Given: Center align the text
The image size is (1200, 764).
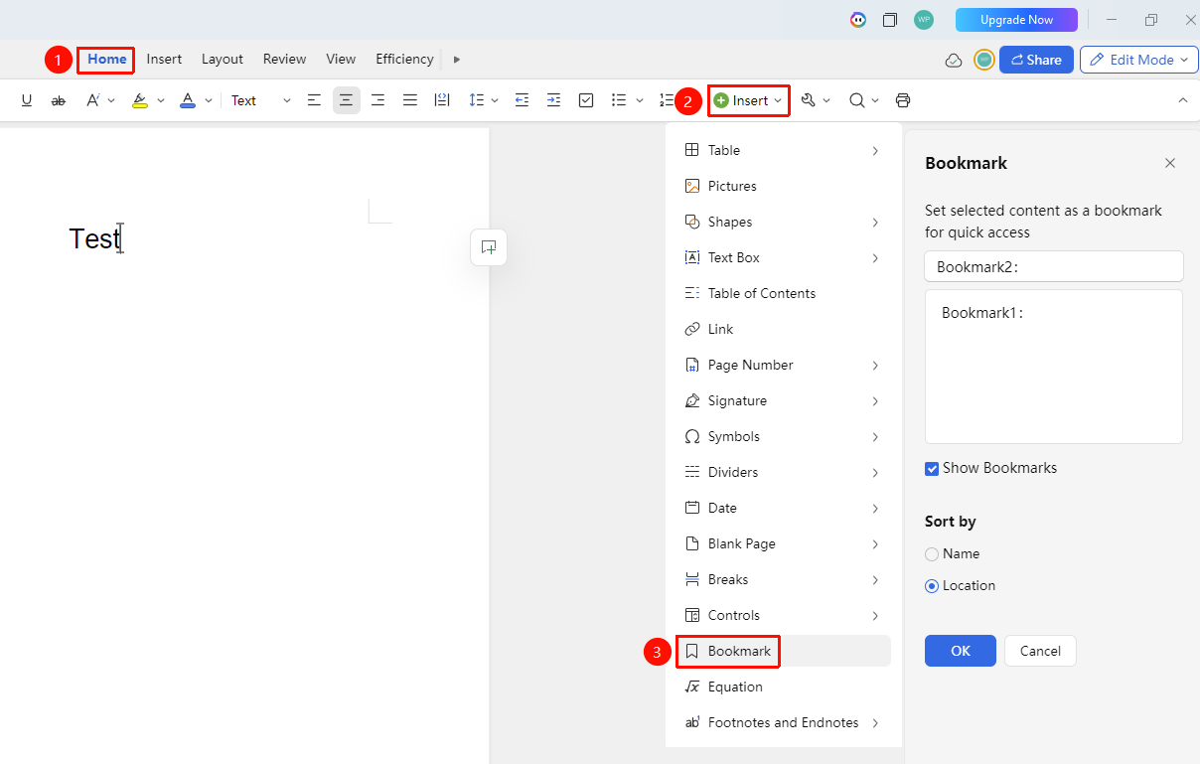Looking at the screenshot, I should (346, 100).
